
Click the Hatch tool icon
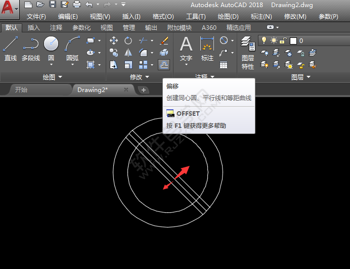coord(91,65)
